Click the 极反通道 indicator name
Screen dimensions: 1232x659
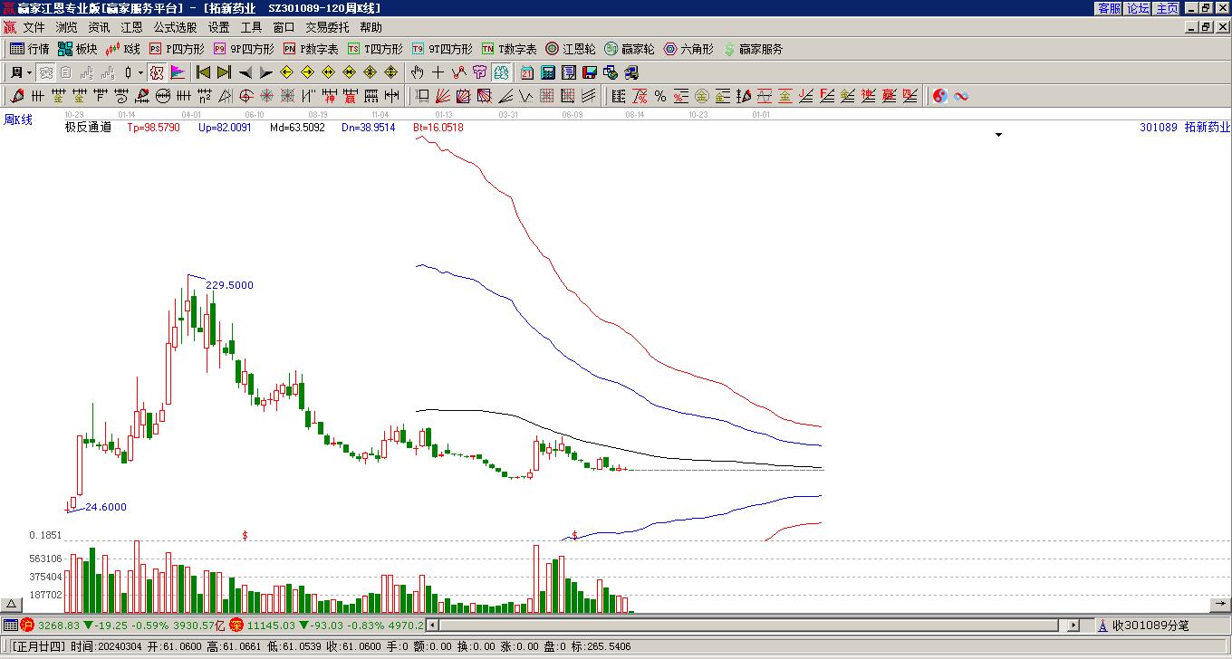coord(88,128)
